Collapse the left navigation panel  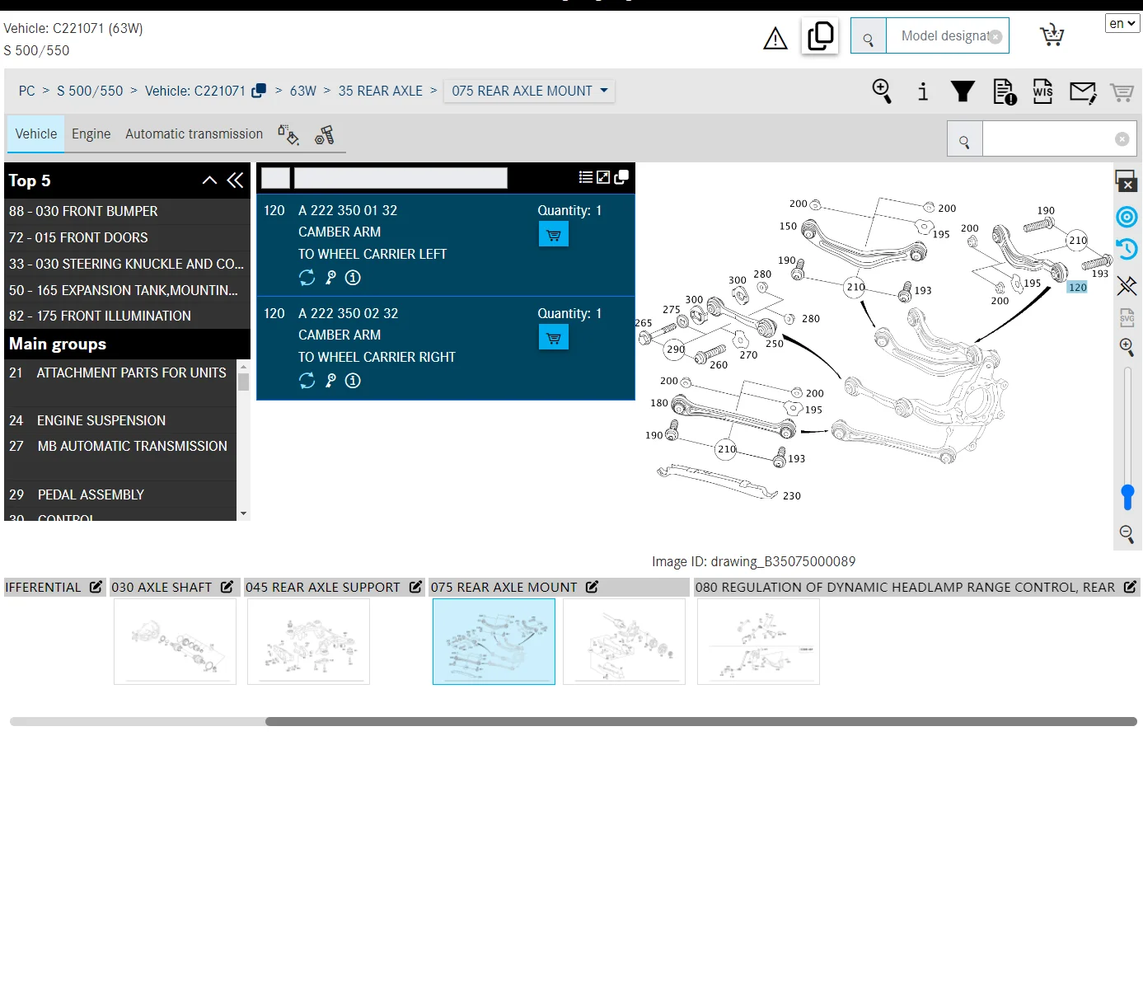coord(236,180)
